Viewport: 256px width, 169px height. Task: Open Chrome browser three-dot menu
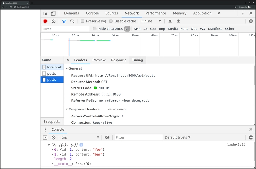(x=253, y=7)
